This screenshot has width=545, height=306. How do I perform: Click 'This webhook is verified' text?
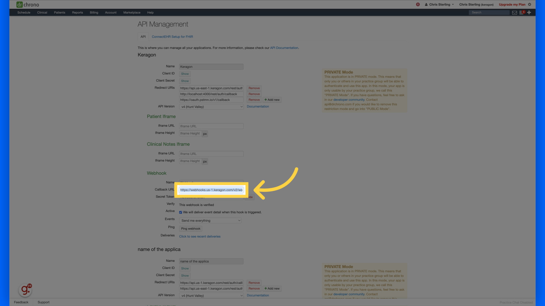click(196, 205)
